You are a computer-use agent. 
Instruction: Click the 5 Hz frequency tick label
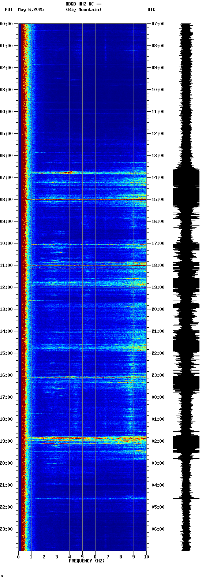click(82, 557)
